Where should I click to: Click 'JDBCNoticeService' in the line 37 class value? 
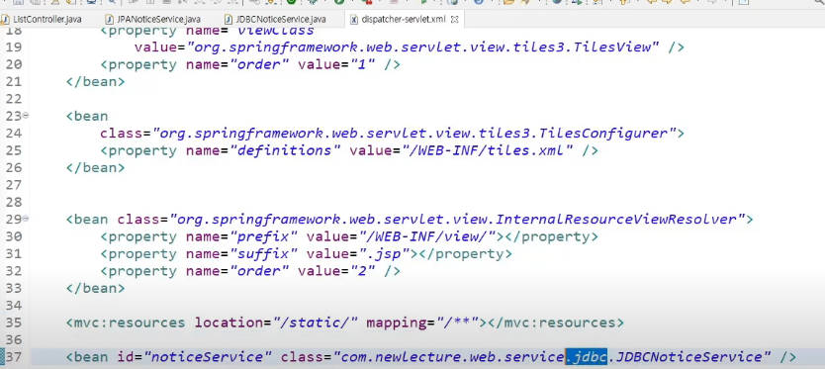pyautogui.click(x=689, y=357)
